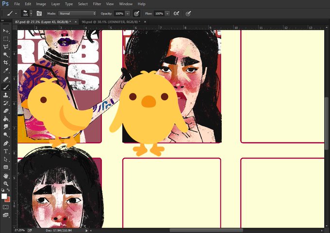Open the Edit menu

click(x=28, y=4)
